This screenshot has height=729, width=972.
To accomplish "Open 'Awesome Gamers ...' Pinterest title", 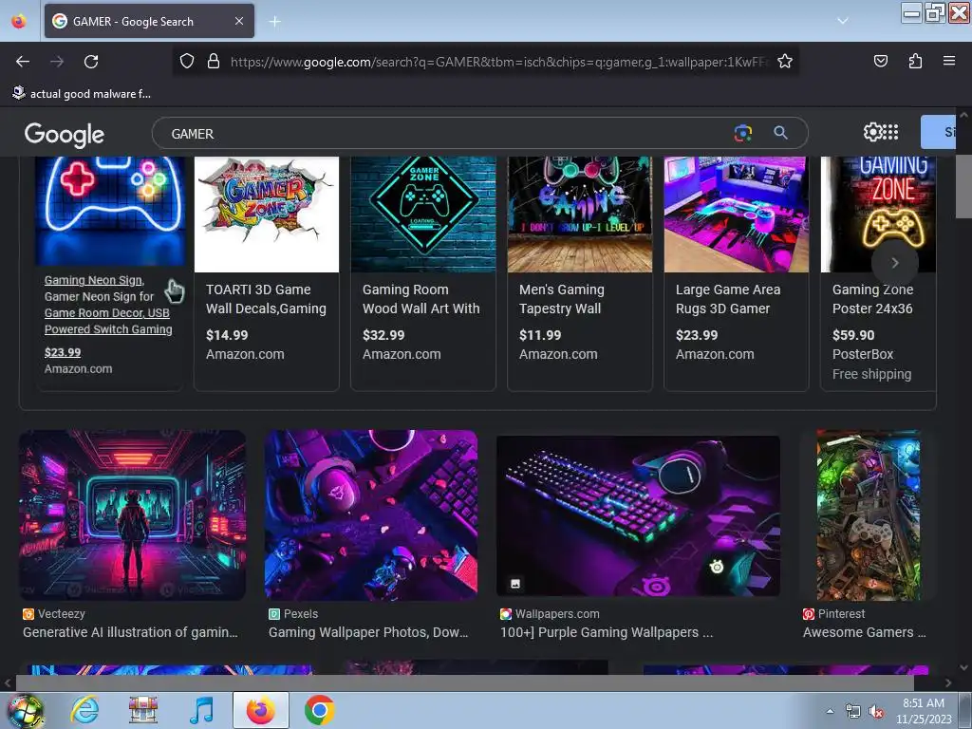I will (864, 632).
